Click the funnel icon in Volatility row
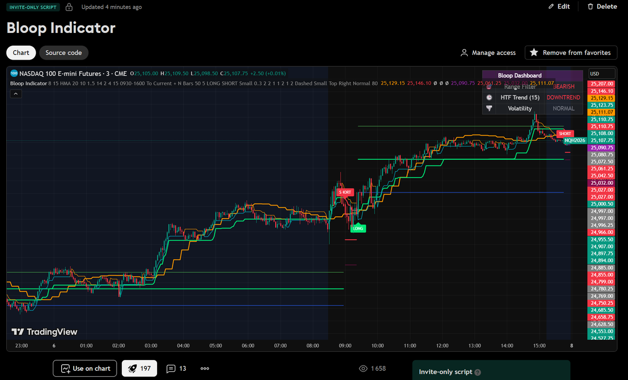628x380 pixels. [489, 108]
